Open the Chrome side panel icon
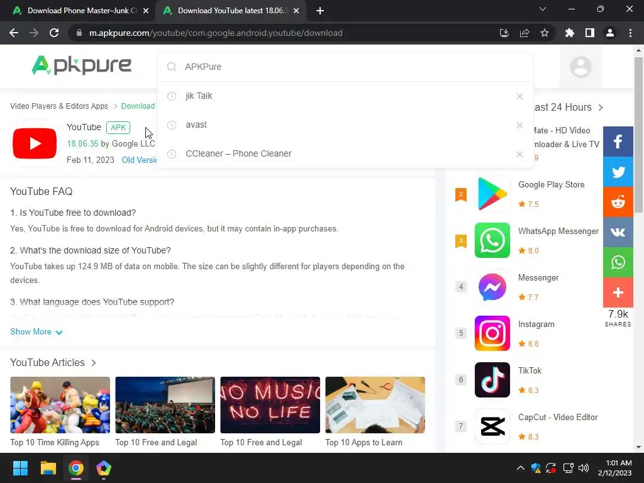The height and width of the screenshot is (483, 644). click(x=590, y=33)
